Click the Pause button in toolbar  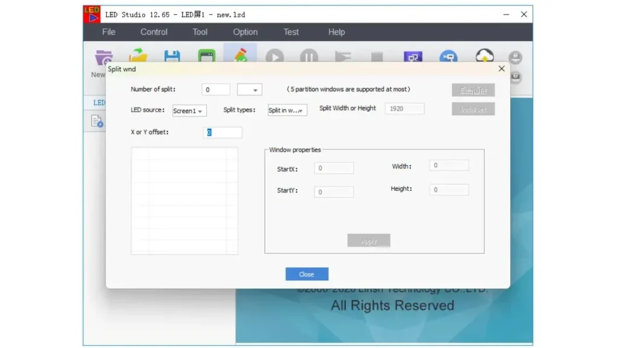(309, 57)
